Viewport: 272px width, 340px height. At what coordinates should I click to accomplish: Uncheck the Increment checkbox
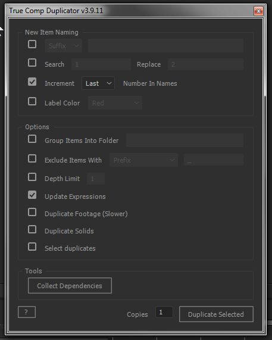tap(32, 82)
